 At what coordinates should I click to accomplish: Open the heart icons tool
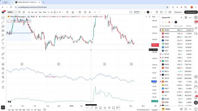tap(3, 48)
